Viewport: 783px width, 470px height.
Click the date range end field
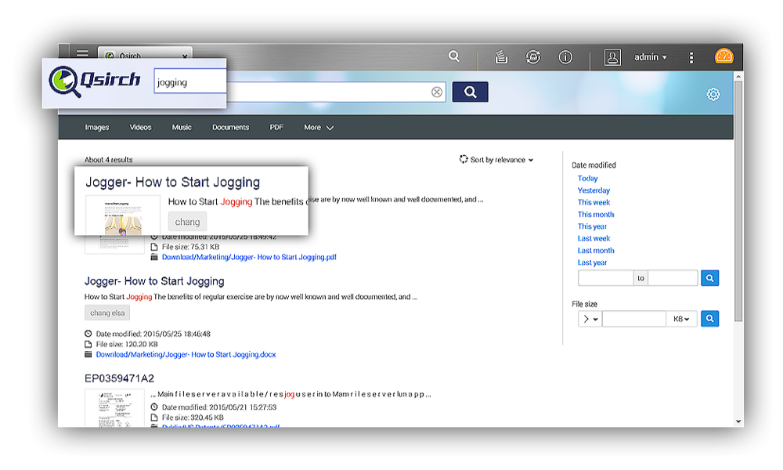point(673,278)
